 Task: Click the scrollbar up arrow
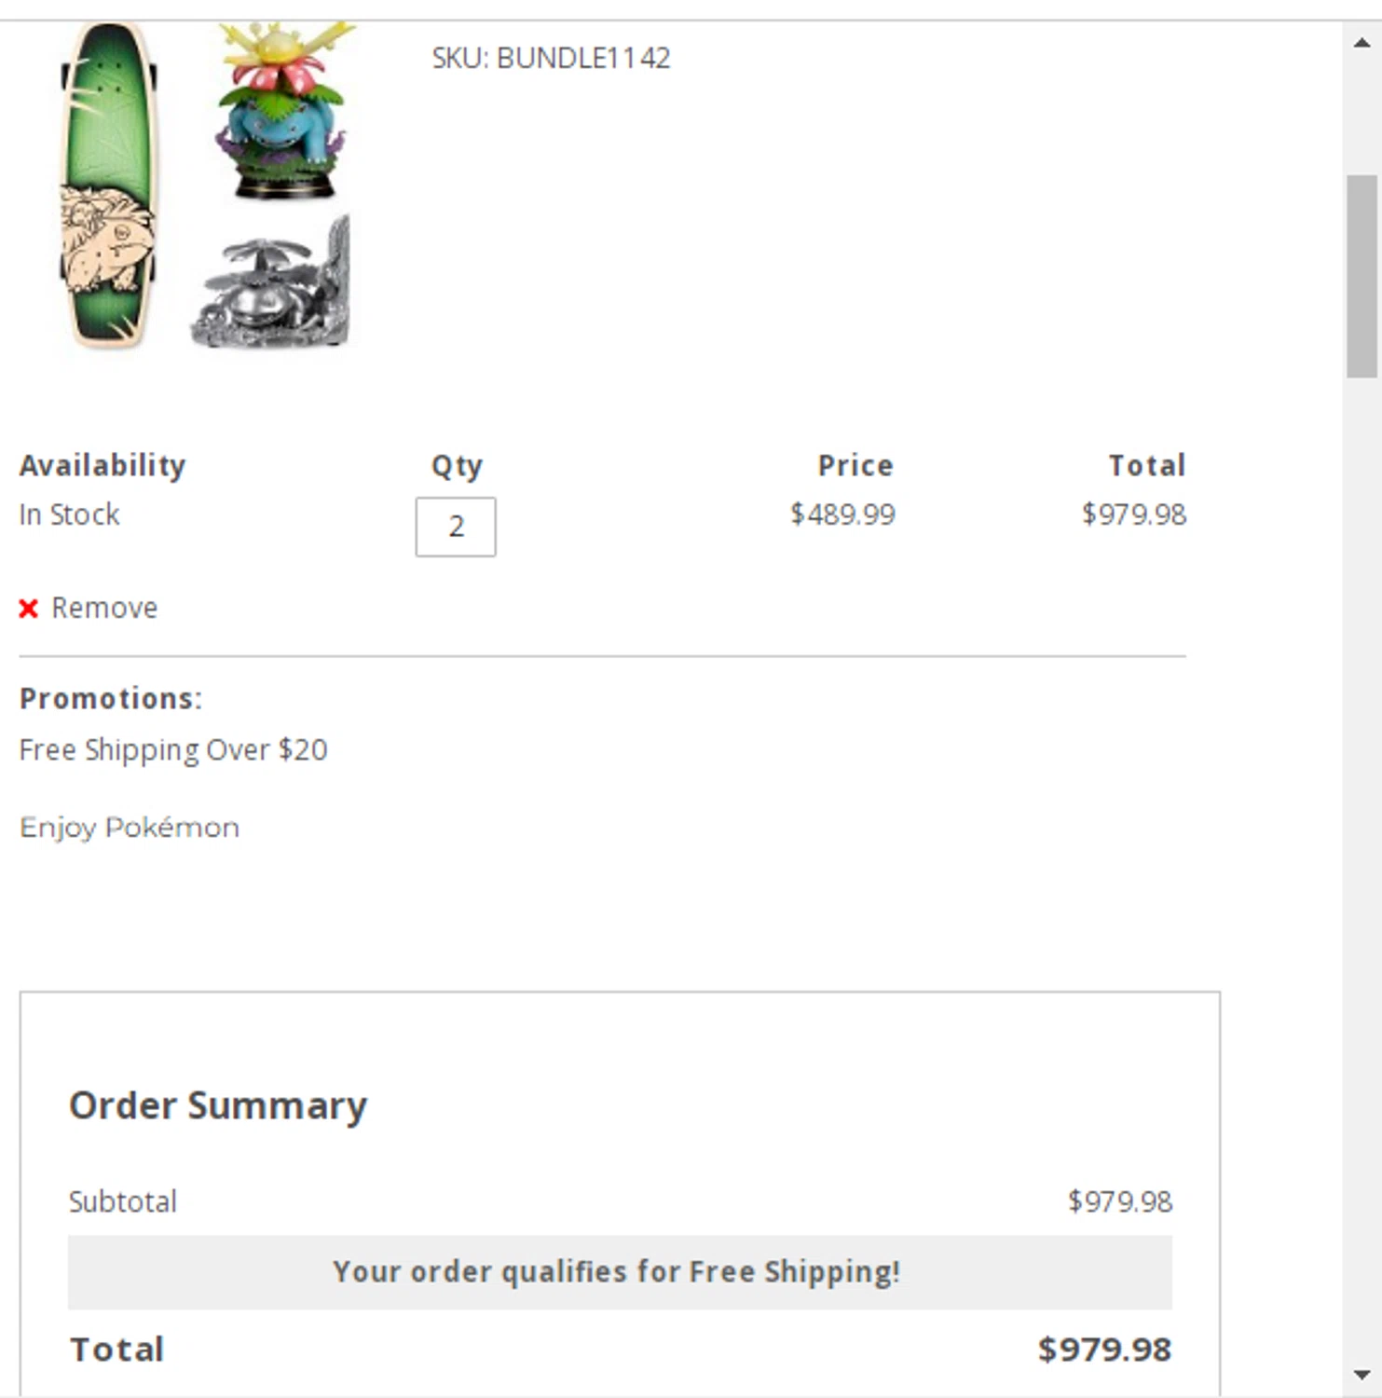pos(1361,42)
